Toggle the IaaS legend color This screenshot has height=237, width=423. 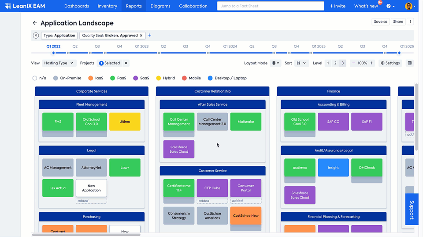tap(96, 78)
